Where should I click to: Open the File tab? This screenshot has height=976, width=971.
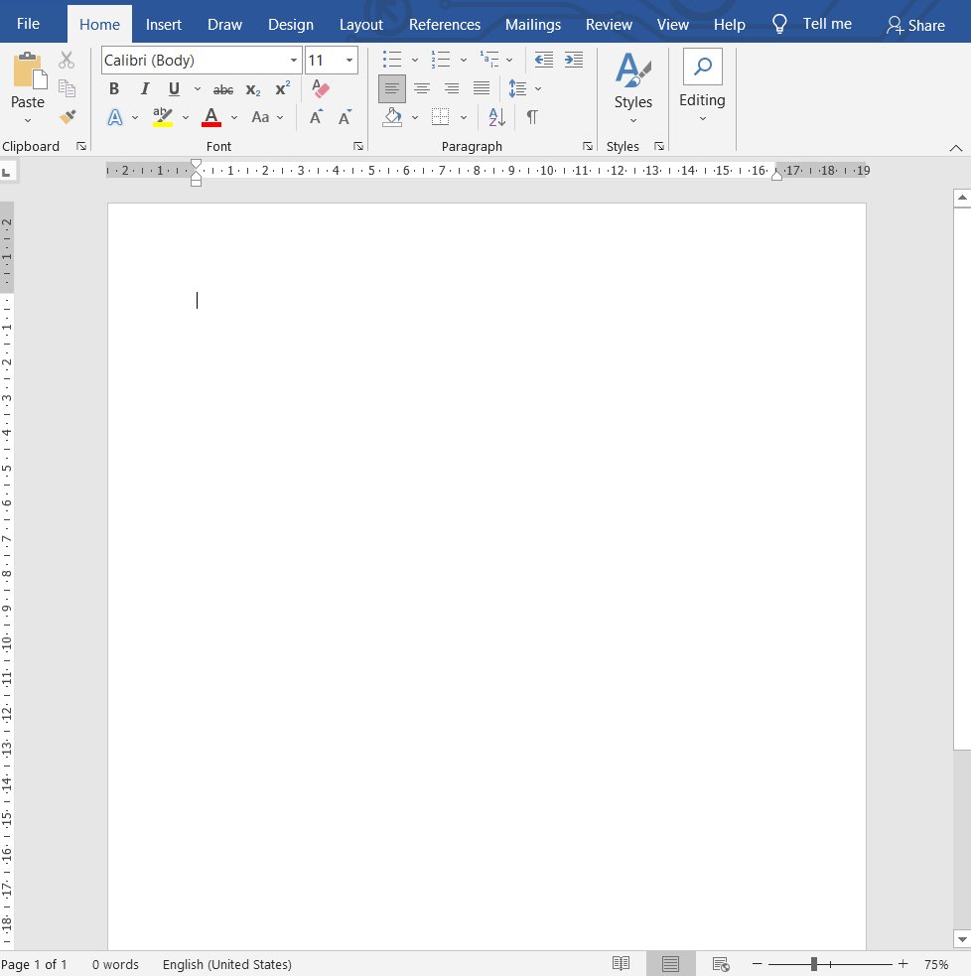(28, 24)
